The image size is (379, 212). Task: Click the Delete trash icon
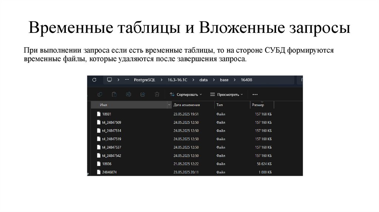(x=157, y=94)
